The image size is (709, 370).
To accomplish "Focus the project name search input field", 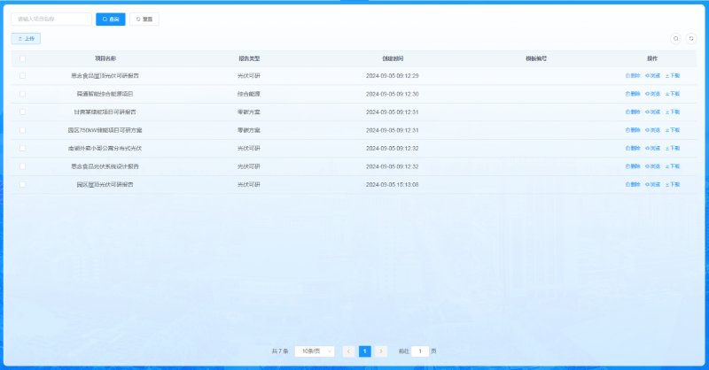I will pyautogui.click(x=51, y=19).
